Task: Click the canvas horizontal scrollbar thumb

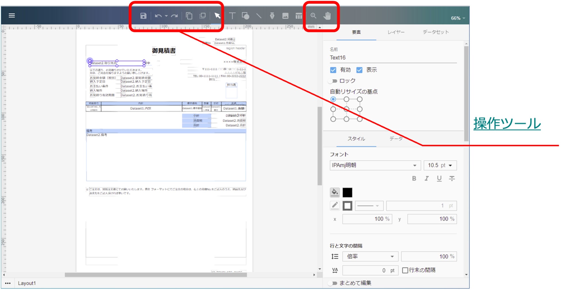Action: [x=156, y=275]
